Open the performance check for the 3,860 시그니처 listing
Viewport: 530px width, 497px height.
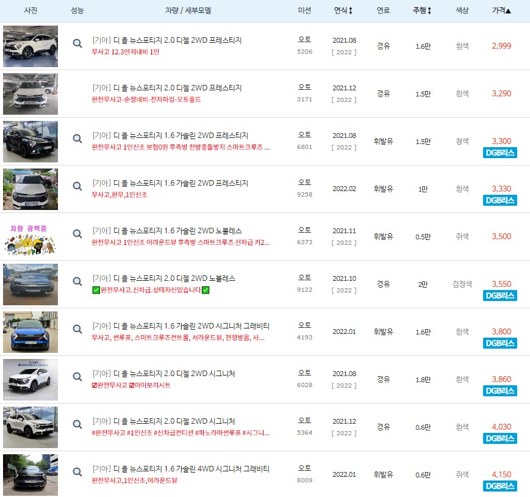77,377
